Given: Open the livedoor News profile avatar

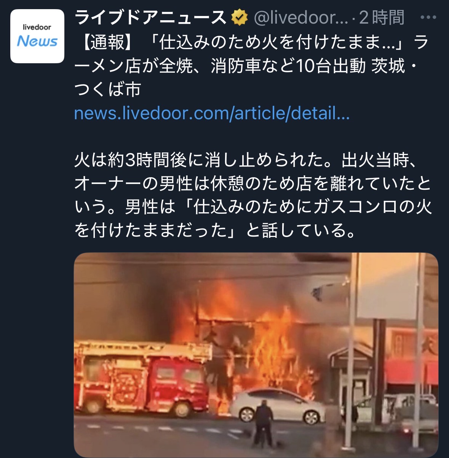Looking at the screenshot, I should (x=37, y=36).
